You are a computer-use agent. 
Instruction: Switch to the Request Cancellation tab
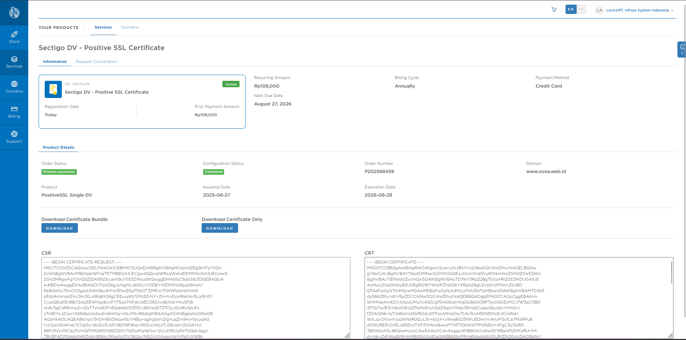pyautogui.click(x=97, y=61)
